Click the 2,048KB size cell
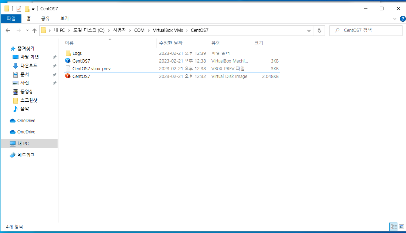This screenshot has height=233, width=406. [x=270, y=76]
